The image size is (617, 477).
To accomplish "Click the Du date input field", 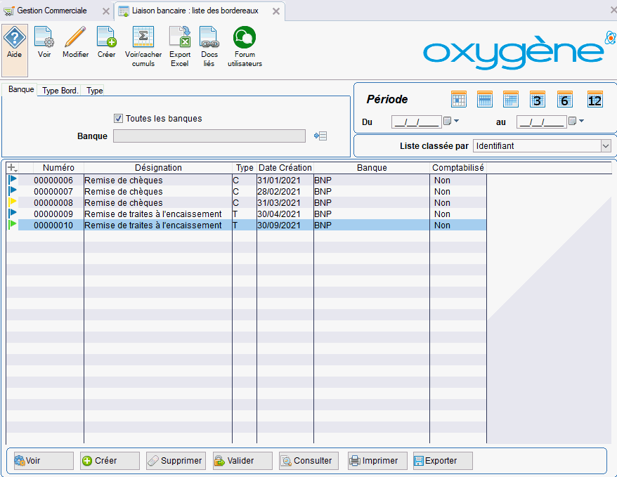I will pyautogui.click(x=416, y=122).
